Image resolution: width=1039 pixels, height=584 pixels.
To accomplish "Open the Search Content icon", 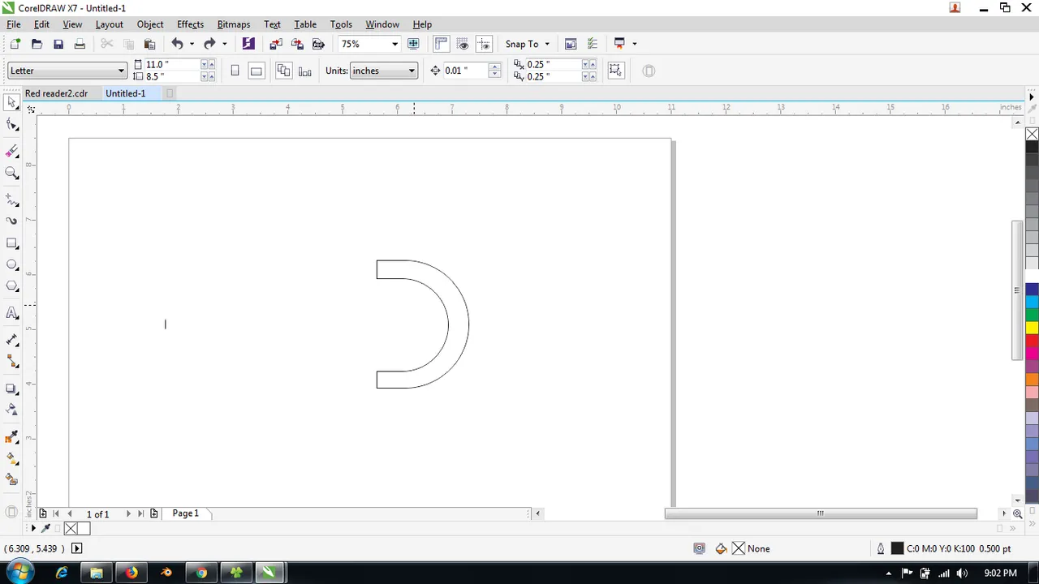I will tap(248, 44).
